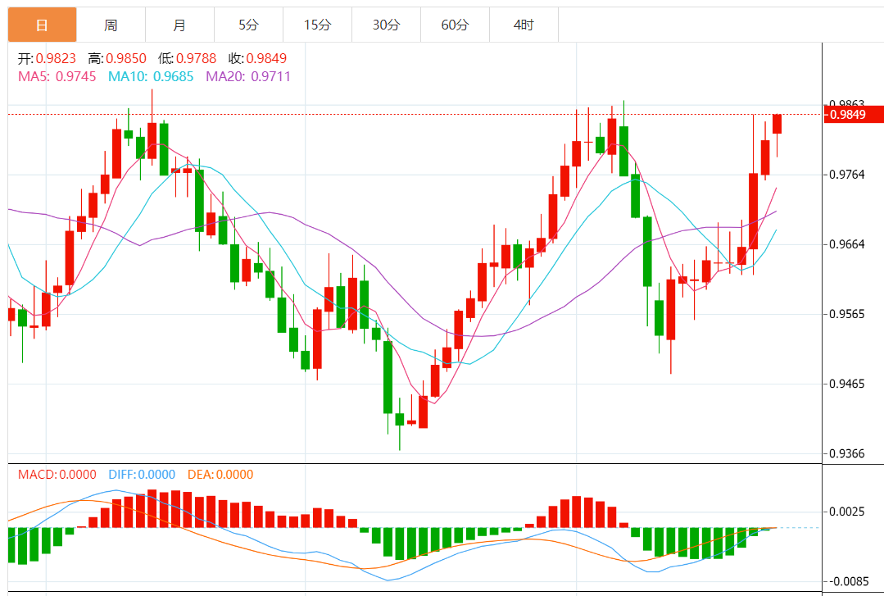This screenshot has height=596, width=884.
Task: Click the opening price 0.9823 value
Action: (x=56, y=59)
